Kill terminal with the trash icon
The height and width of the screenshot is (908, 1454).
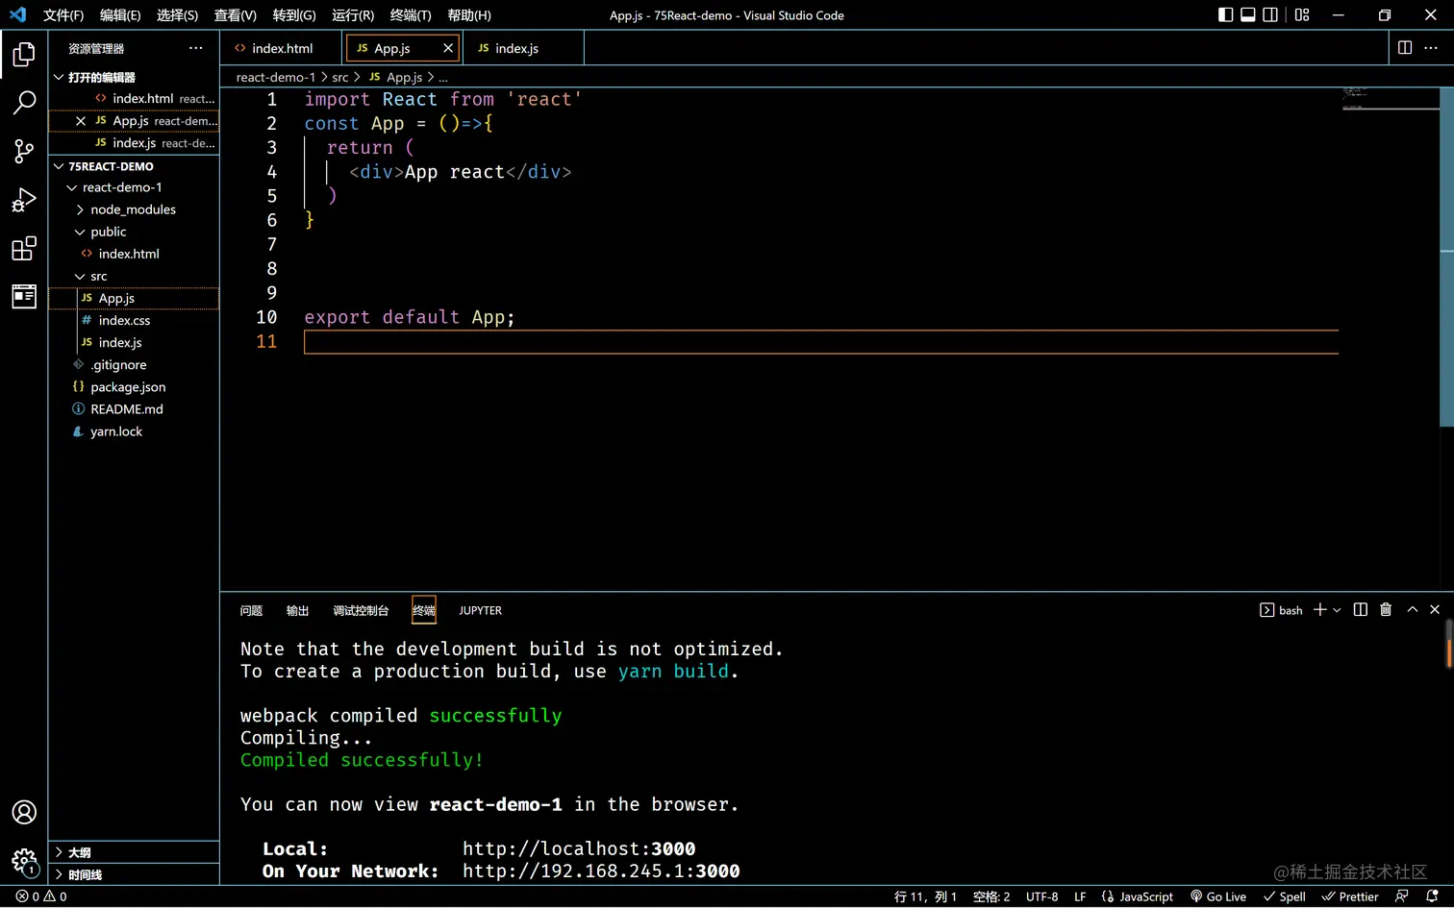[x=1386, y=610]
